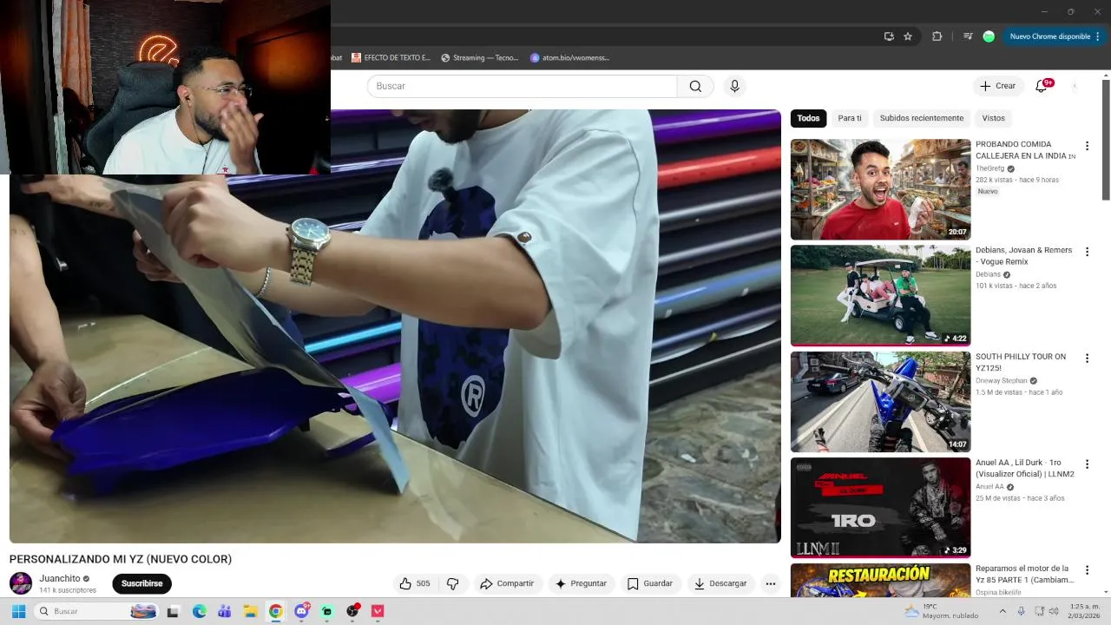Open the EFECTO DE TEXTO bookmark
Viewport: 1111px width, 625px height.
click(391, 58)
